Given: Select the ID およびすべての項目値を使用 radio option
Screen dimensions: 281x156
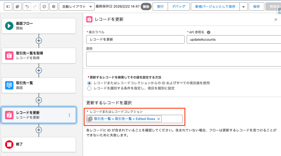Looking at the screenshot, I should (x=89, y=83).
